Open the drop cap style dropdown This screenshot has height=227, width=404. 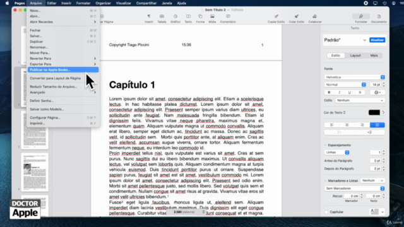pyautogui.click(x=377, y=212)
